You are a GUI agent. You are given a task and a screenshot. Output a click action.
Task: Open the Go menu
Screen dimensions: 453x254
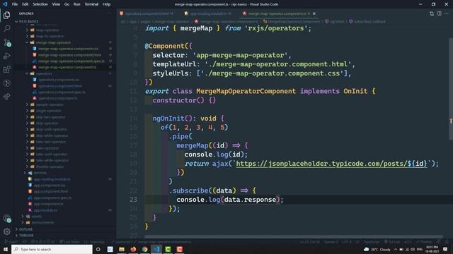click(67, 4)
